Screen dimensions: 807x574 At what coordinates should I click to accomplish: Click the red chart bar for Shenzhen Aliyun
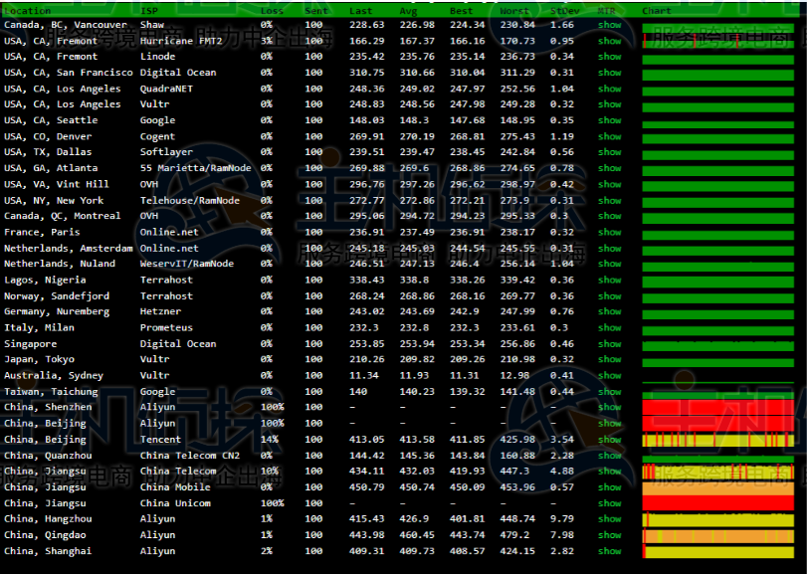716,407
